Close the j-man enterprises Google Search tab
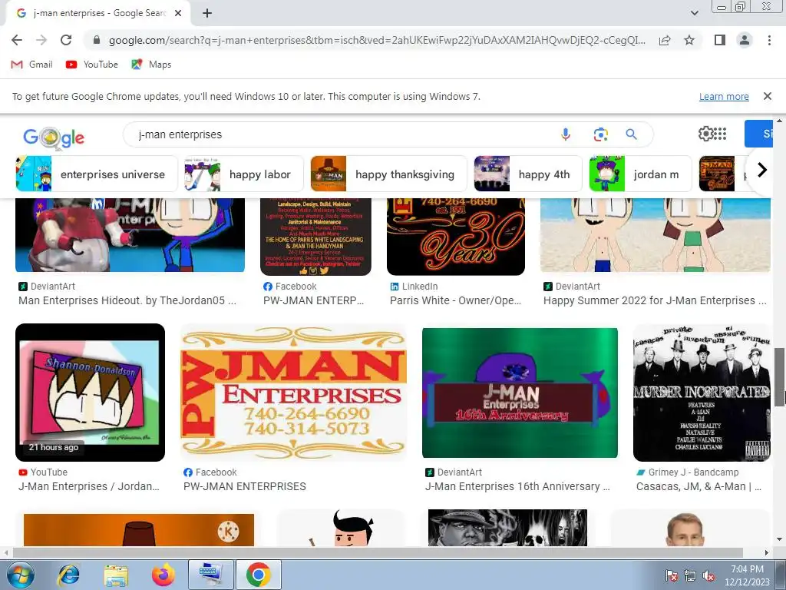The height and width of the screenshot is (590, 786). pyautogui.click(x=178, y=14)
